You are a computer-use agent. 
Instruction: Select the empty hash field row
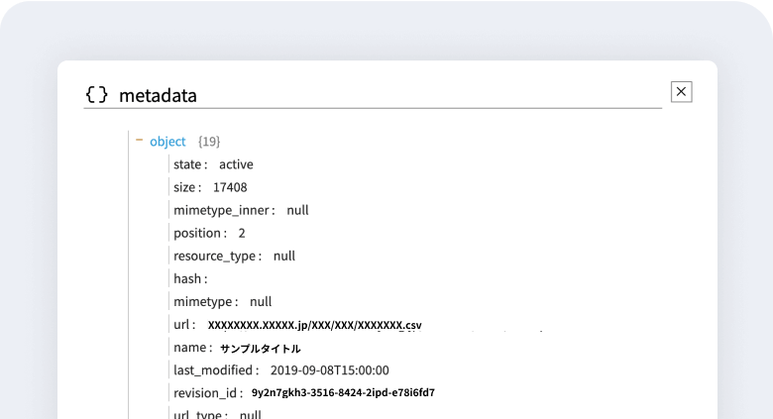click(190, 278)
